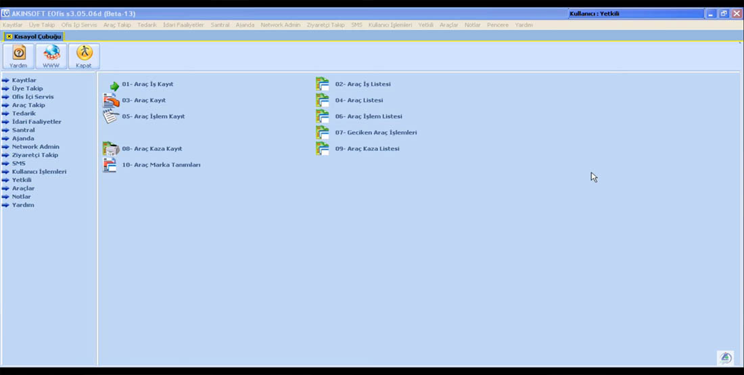The image size is (744, 375).
Task: Open the SMS menu in menu bar
Action: pos(357,25)
